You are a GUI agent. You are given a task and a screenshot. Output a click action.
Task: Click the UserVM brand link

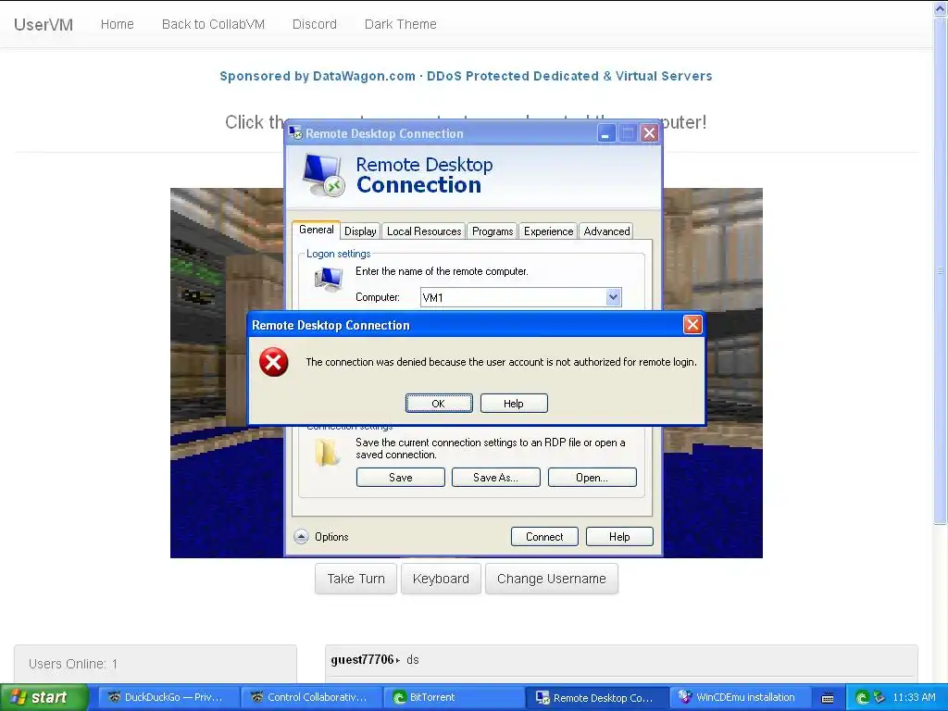tap(44, 24)
